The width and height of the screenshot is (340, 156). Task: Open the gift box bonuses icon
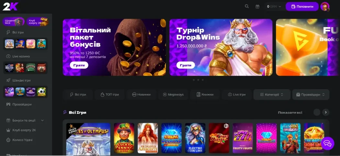pyautogui.click(x=257, y=6)
